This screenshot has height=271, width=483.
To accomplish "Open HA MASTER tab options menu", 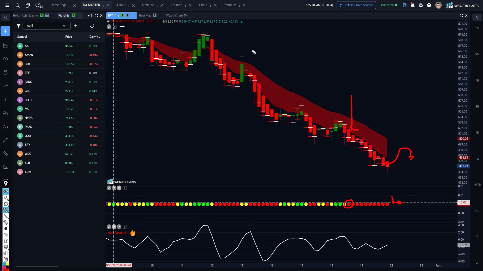I will point(103,5).
